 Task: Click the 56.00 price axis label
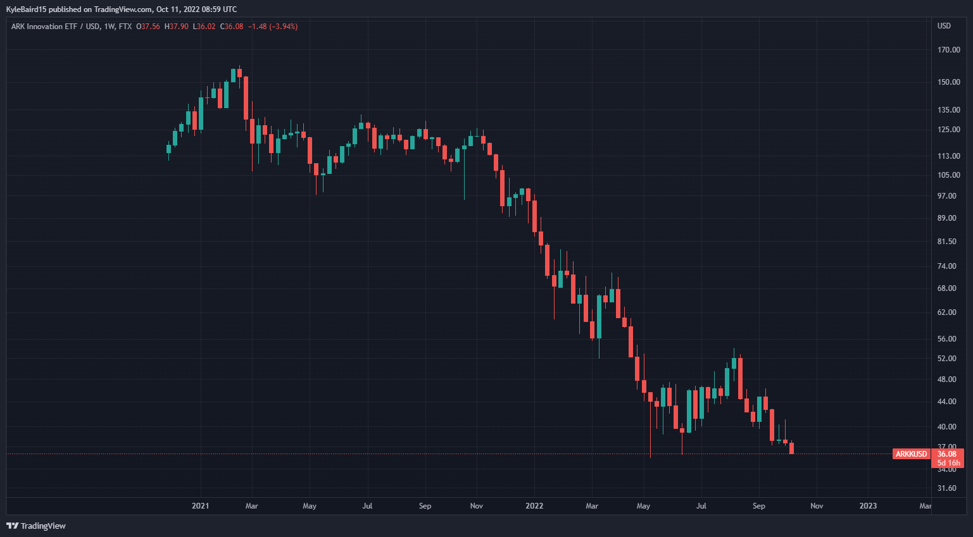[947, 339]
